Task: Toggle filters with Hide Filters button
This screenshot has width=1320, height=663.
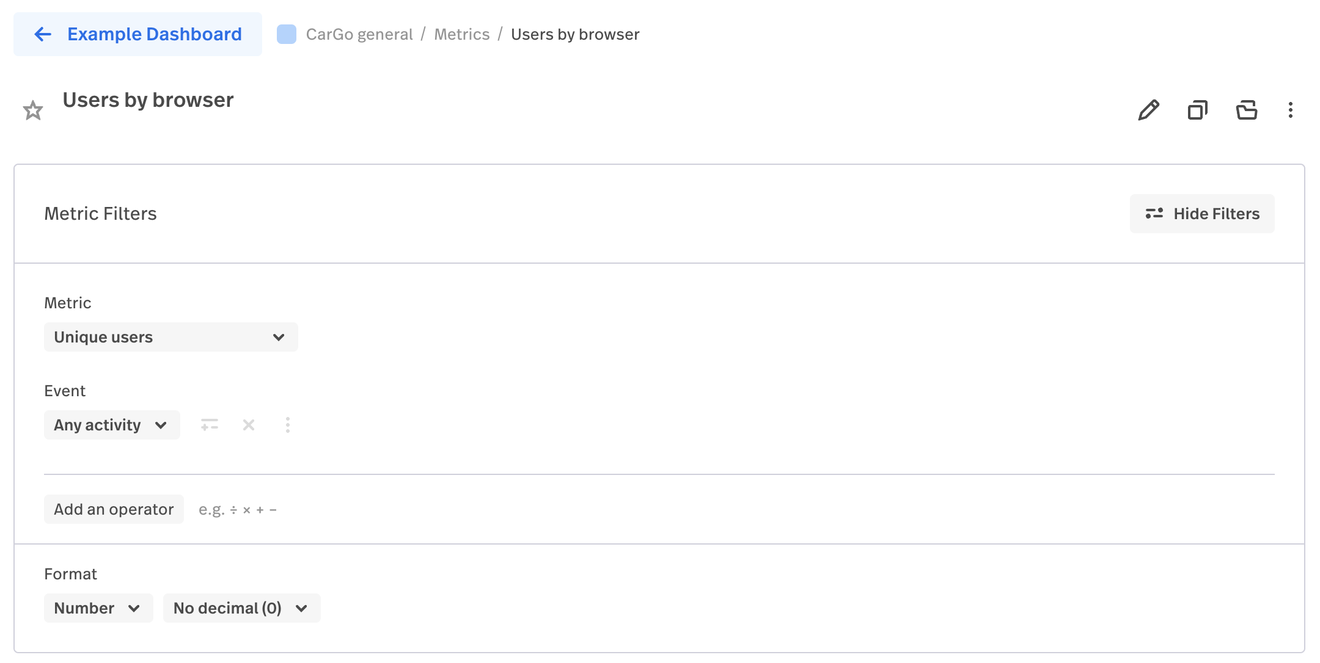Action: 1202,214
